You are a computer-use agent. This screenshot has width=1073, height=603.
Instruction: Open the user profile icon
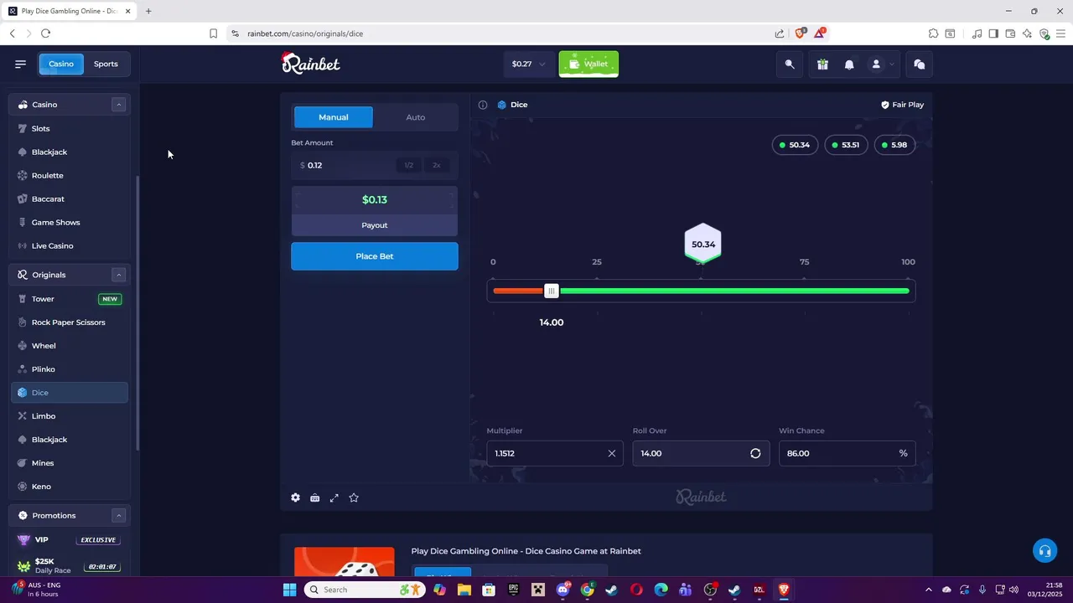tap(876, 64)
